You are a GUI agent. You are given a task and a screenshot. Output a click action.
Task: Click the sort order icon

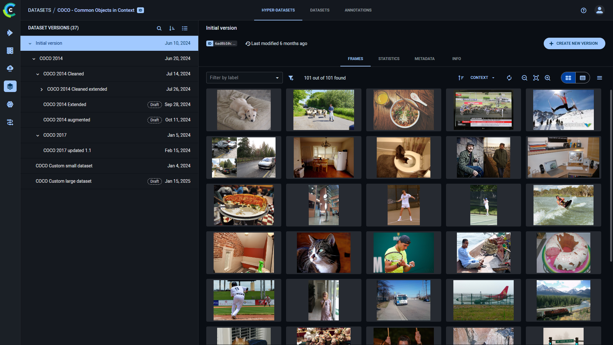click(x=172, y=28)
